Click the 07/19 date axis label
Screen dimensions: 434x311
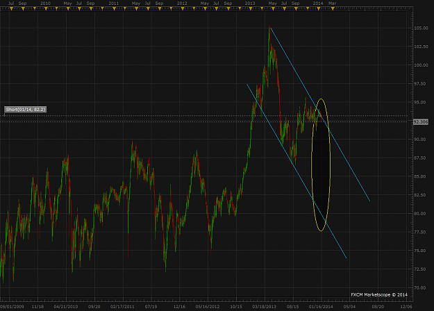point(151,307)
